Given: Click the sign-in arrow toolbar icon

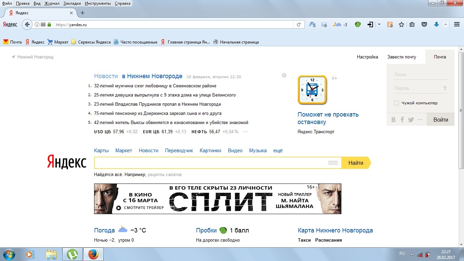Looking at the screenshot, I should (370, 24).
